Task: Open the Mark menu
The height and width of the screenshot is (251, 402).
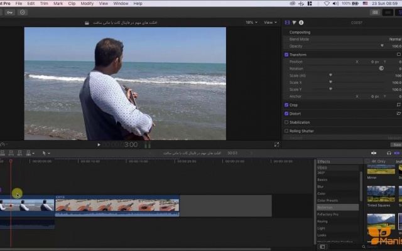Action: pos(58,4)
